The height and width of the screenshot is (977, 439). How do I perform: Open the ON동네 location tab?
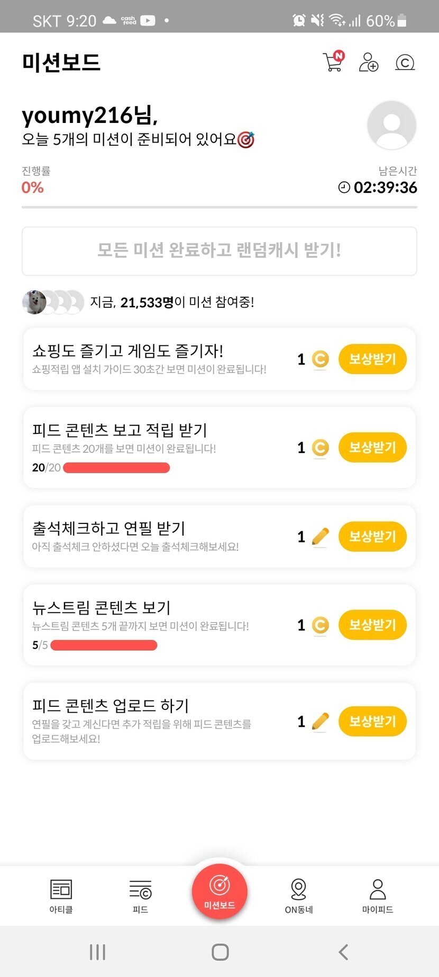click(299, 896)
